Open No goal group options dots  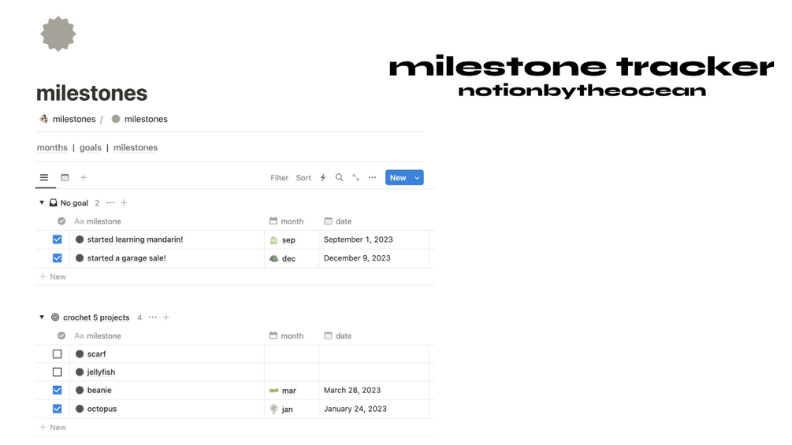pyautogui.click(x=110, y=203)
